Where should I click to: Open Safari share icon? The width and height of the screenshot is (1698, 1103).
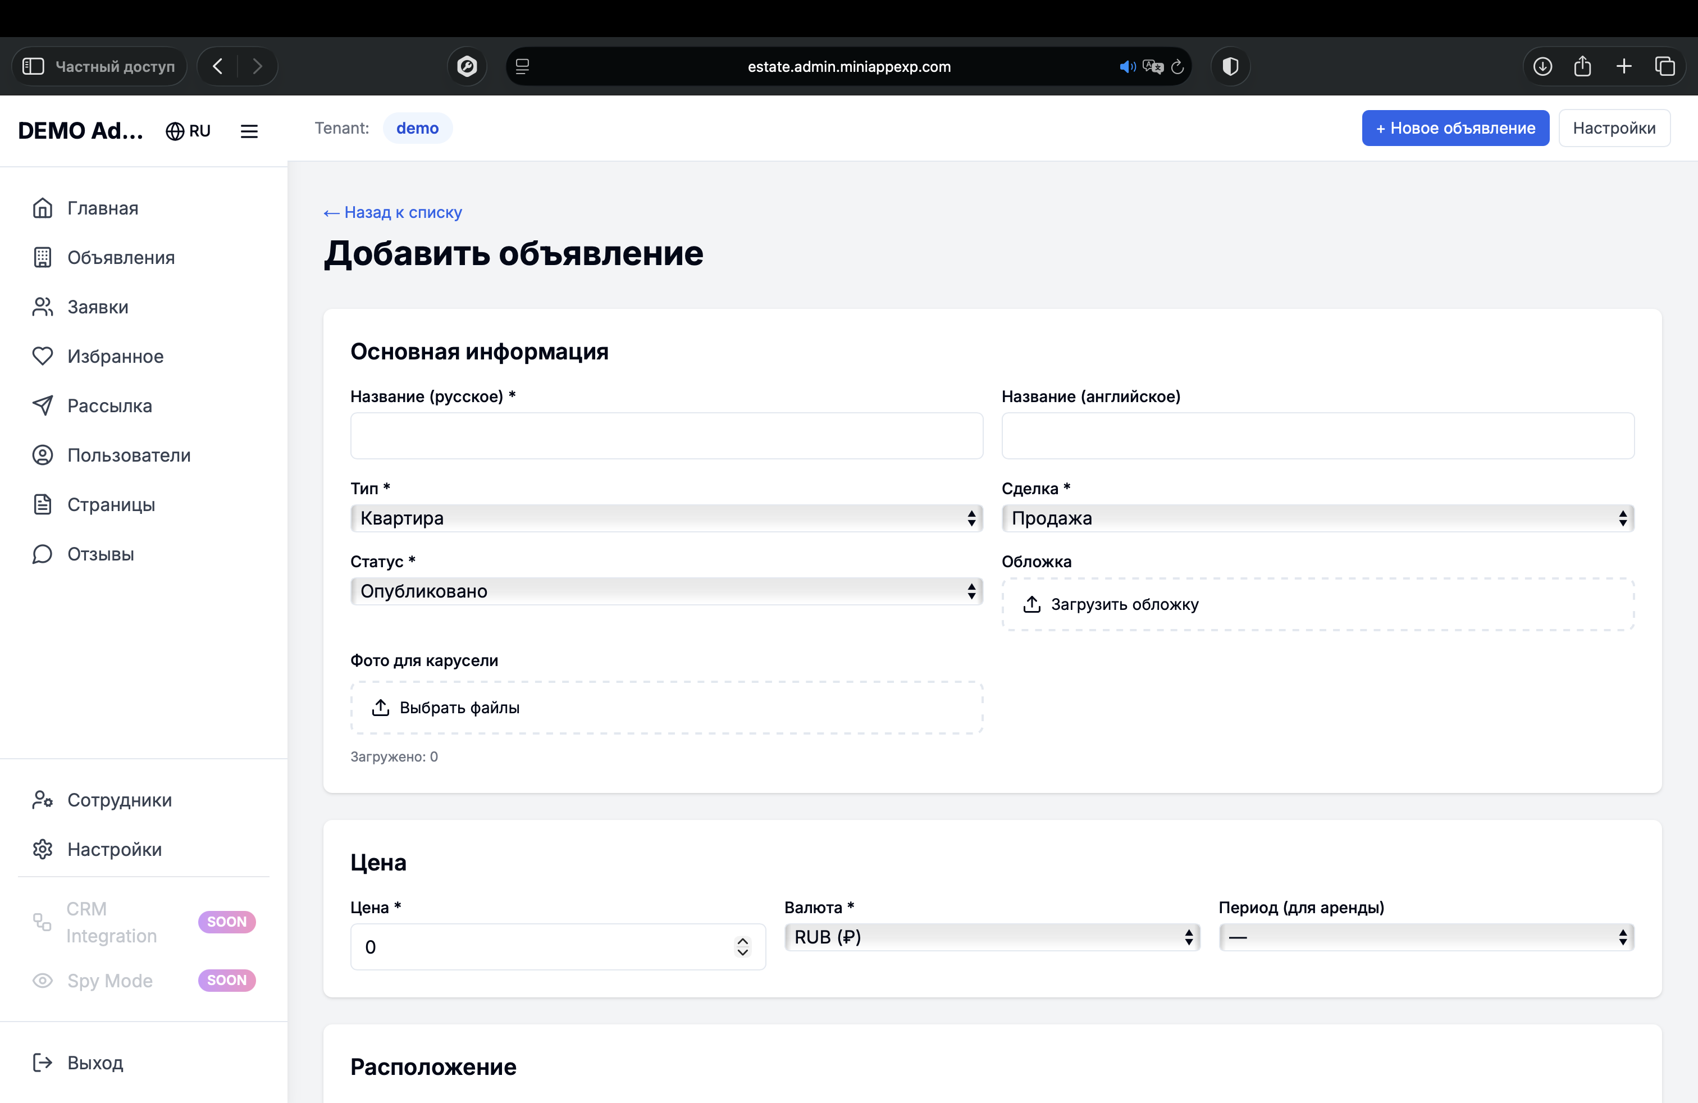pyautogui.click(x=1582, y=66)
